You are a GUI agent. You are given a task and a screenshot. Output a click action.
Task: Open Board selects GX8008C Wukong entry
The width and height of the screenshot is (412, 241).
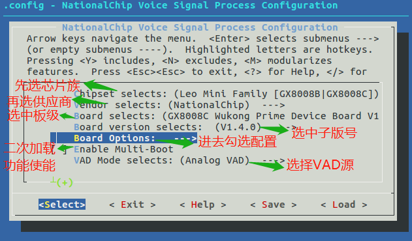[226, 116]
